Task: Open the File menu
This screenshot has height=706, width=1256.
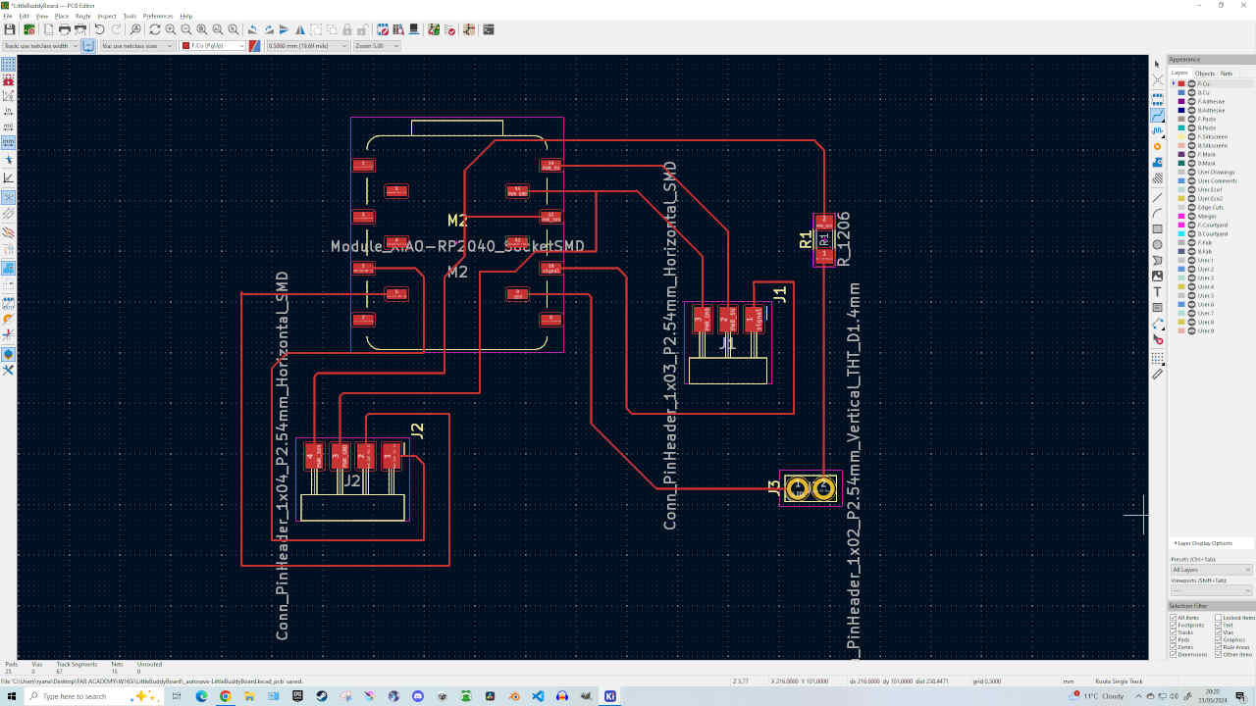Action: tap(7, 17)
